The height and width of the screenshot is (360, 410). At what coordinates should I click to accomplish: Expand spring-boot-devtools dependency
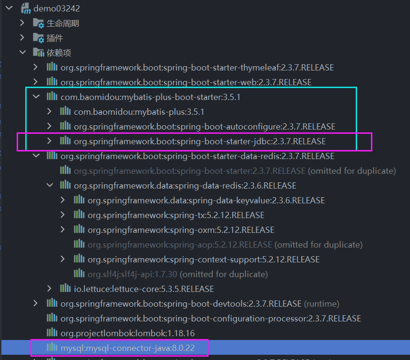(x=36, y=303)
